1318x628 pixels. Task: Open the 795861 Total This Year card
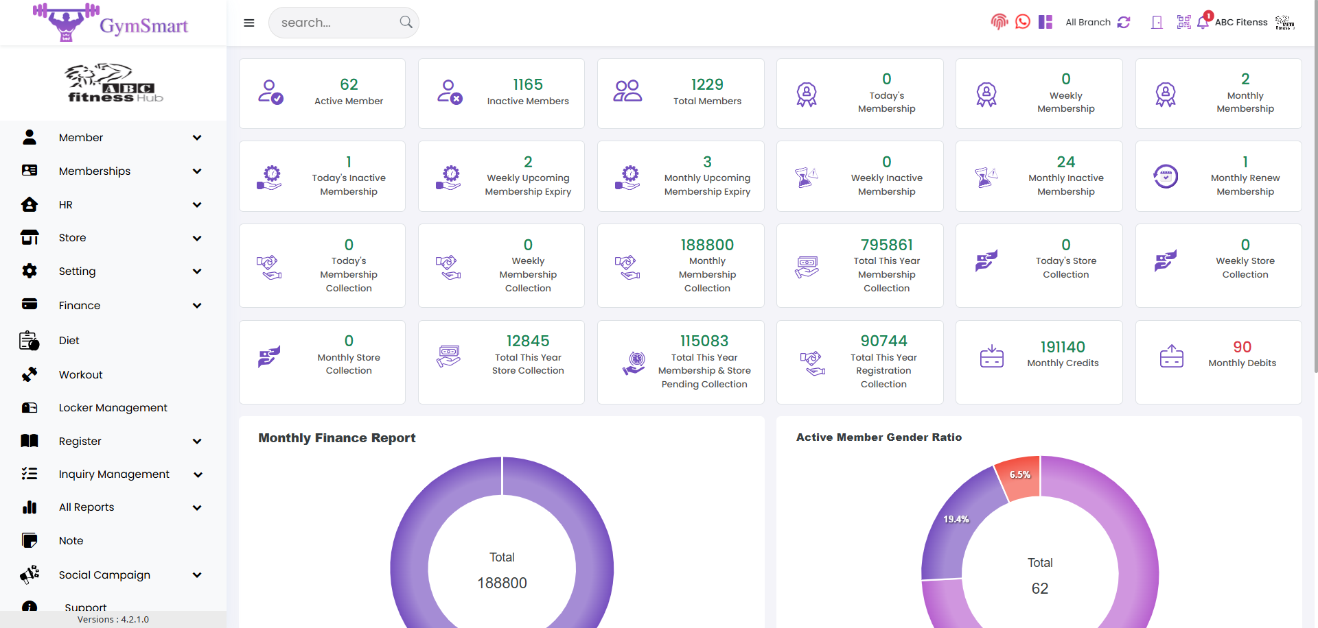pyautogui.click(x=860, y=265)
